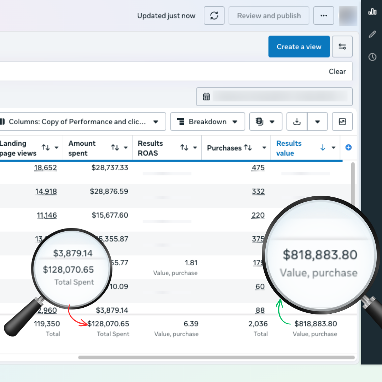Open Landing page views column menu arrow
The width and height of the screenshot is (382, 382).
(x=57, y=147)
